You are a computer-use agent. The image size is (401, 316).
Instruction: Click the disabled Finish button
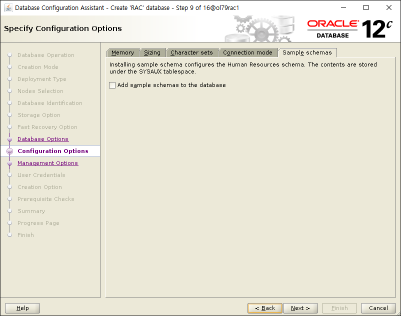339,308
